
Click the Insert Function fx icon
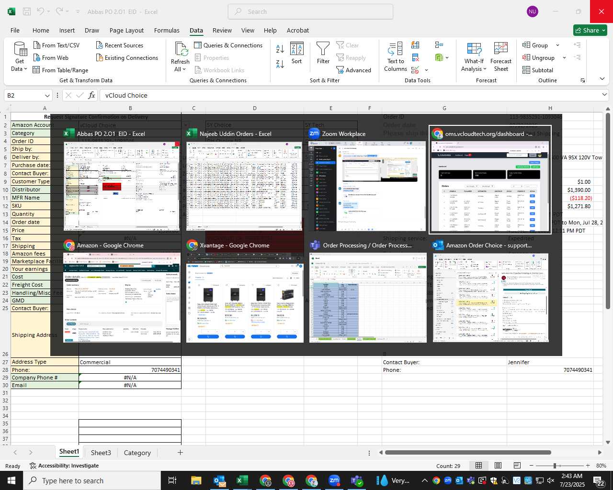point(92,95)
